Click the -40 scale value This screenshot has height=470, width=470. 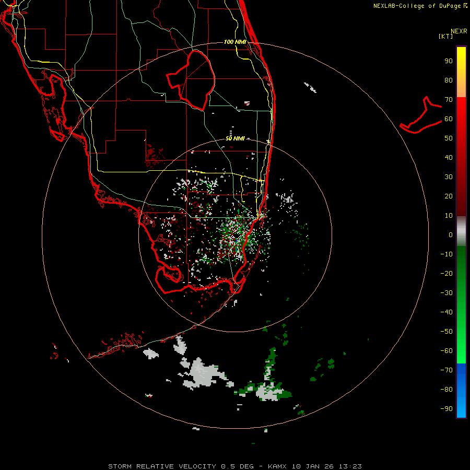pos(446,312)
